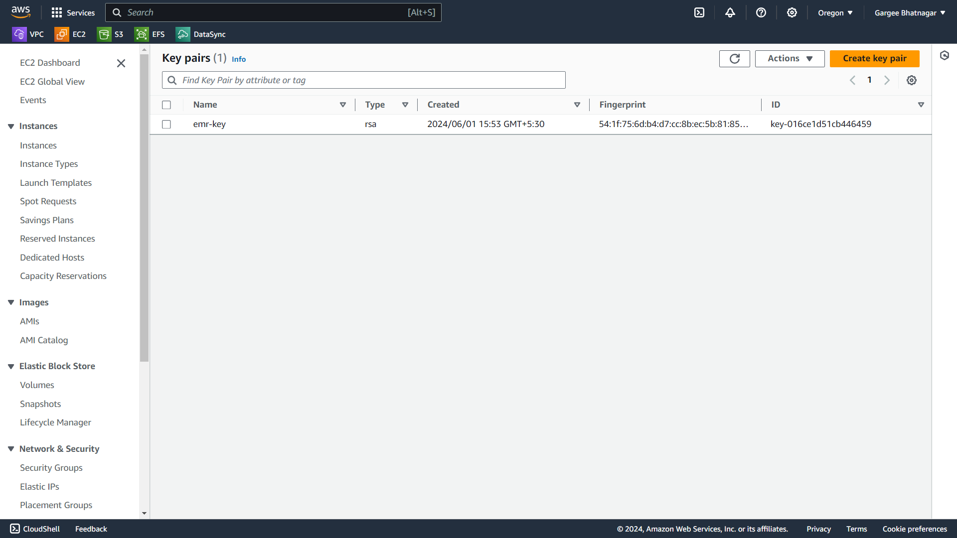Screen dimensions: 957x538
Task: Open Security Groups in the sidebar
Action: [x=51, y=468]
